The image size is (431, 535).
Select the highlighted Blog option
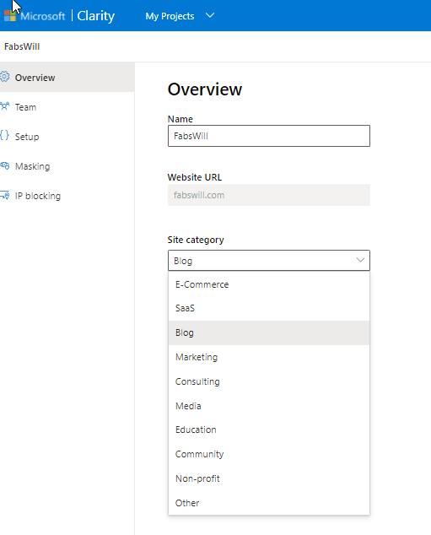click(269, 332)
